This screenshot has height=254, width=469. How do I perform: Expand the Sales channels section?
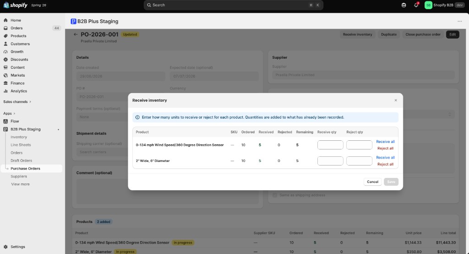pos(17,102)
